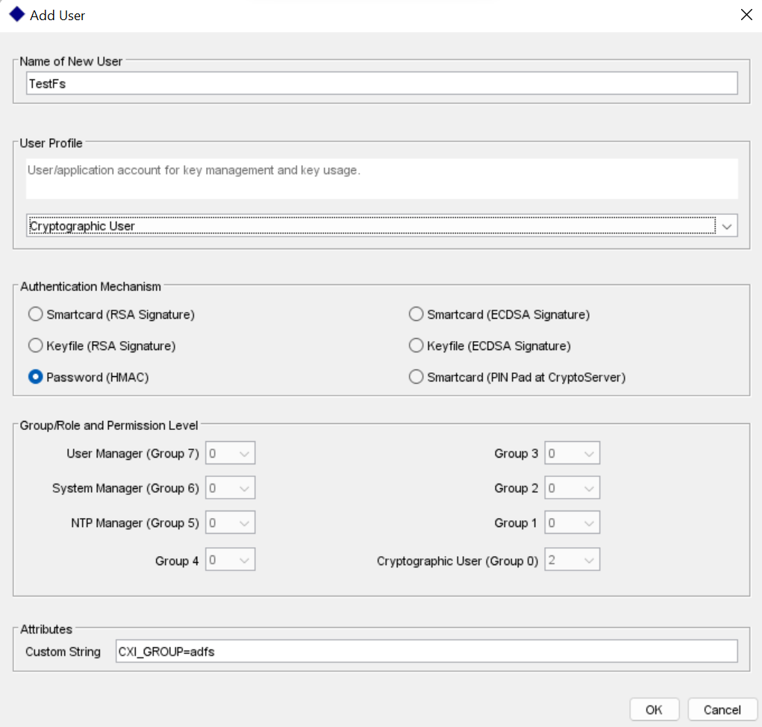The height and width of the screenshot is (727, 762).
Task: Confirm with the OK button
Action: pos(654,710)
